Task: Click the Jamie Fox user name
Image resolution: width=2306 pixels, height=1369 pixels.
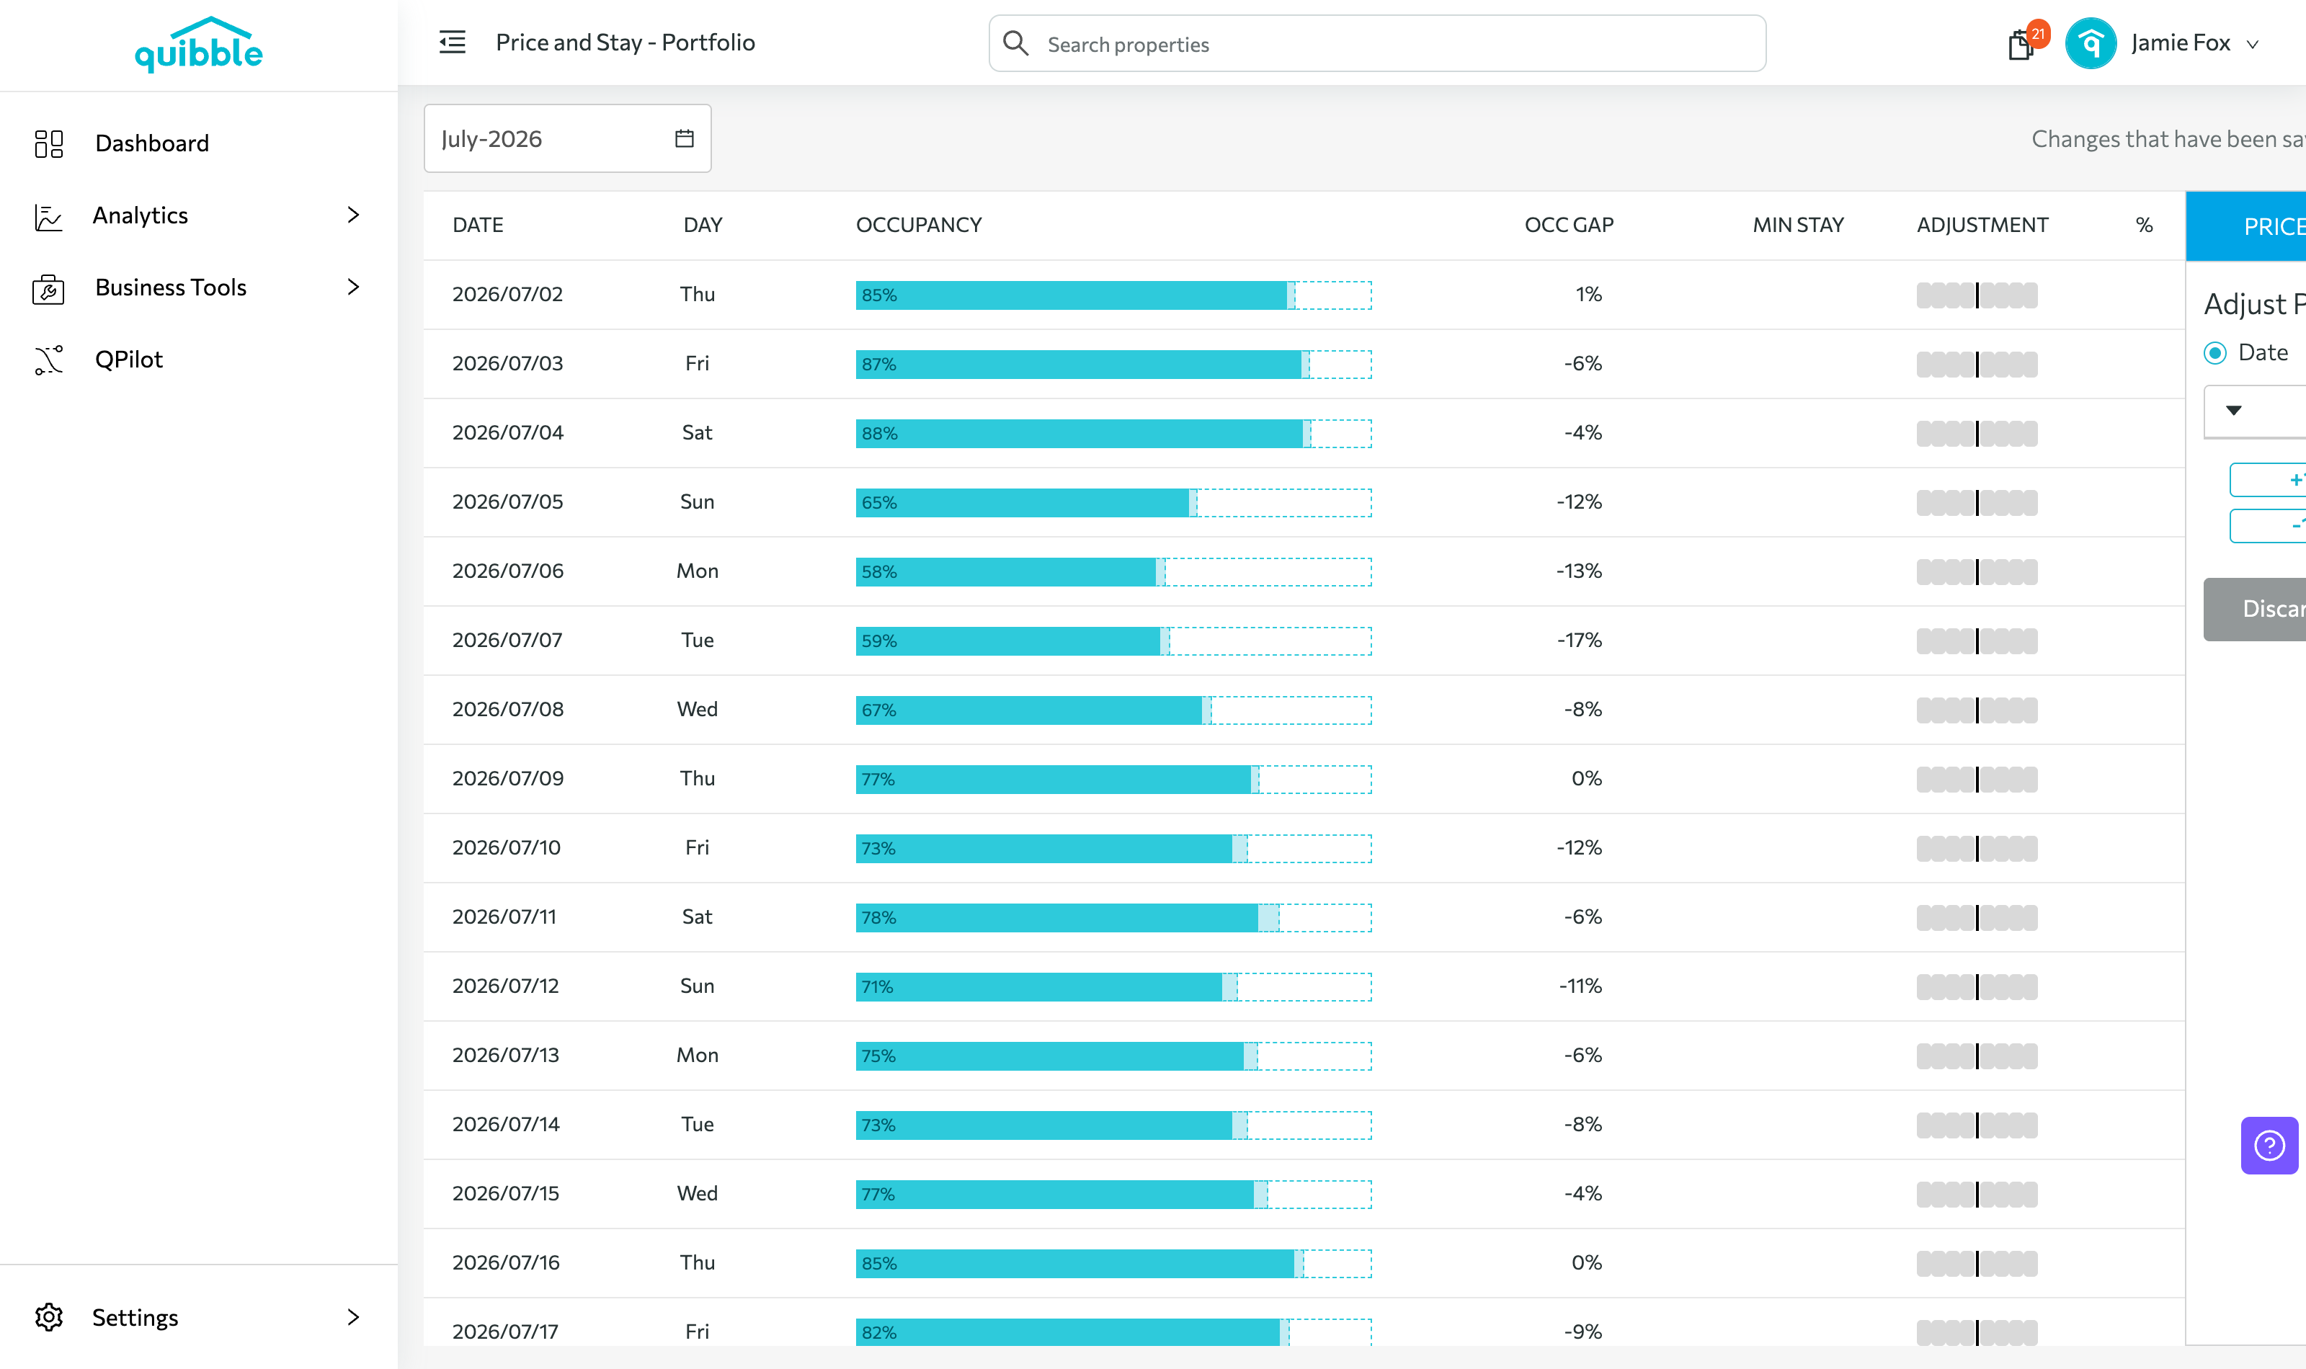Action: 2181,43
